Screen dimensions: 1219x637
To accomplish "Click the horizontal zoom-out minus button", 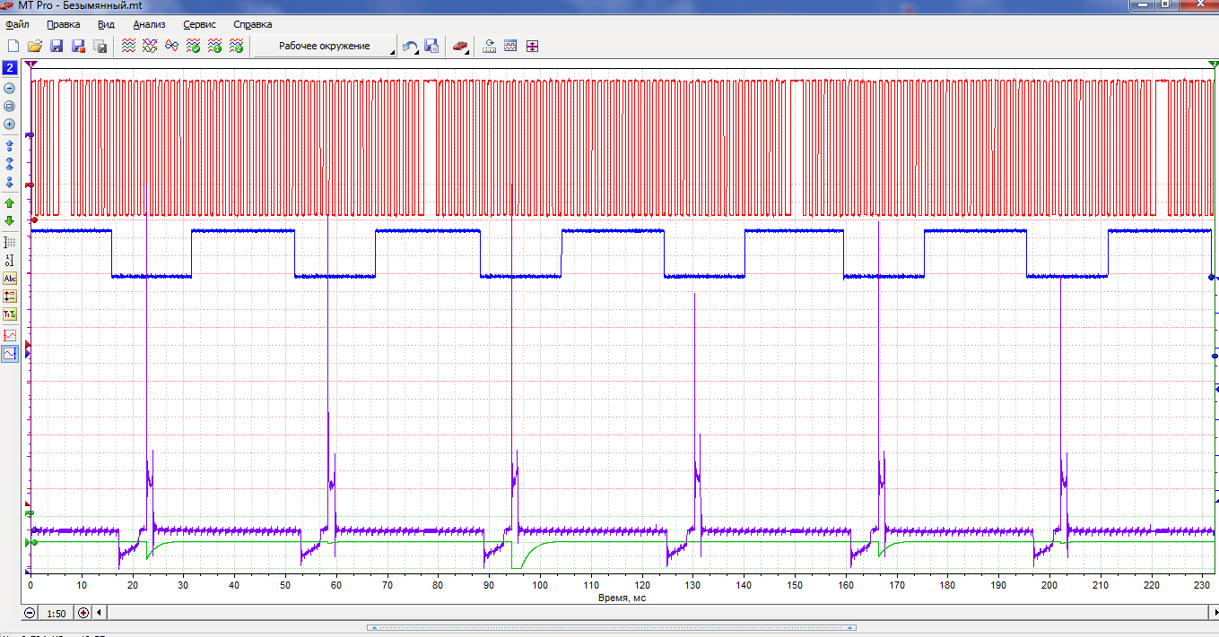I will (x=30, y=613).
